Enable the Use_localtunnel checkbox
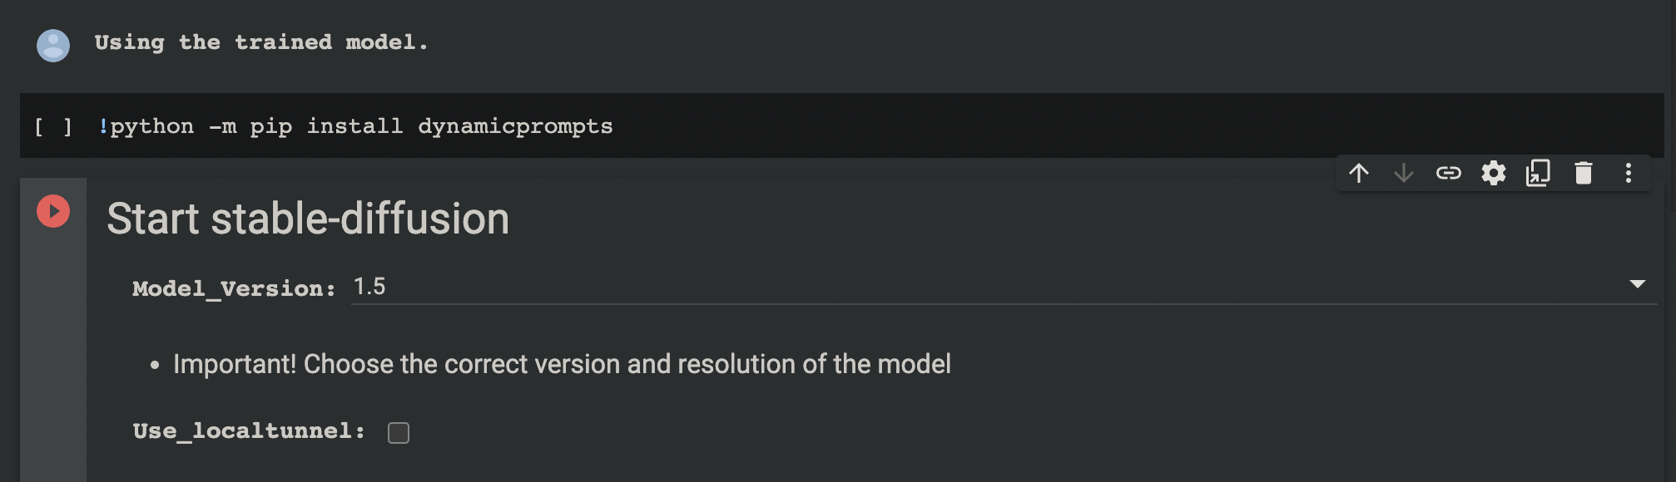This screenshot has width=1676, height=482. [399, 432]
